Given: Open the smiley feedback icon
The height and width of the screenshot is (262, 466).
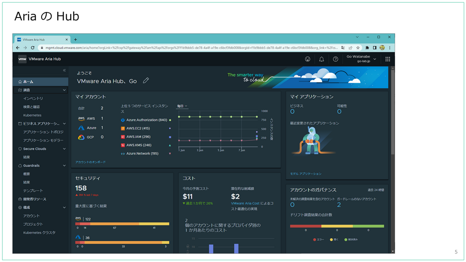Looking at the screenshot, I should pos(308,59).
